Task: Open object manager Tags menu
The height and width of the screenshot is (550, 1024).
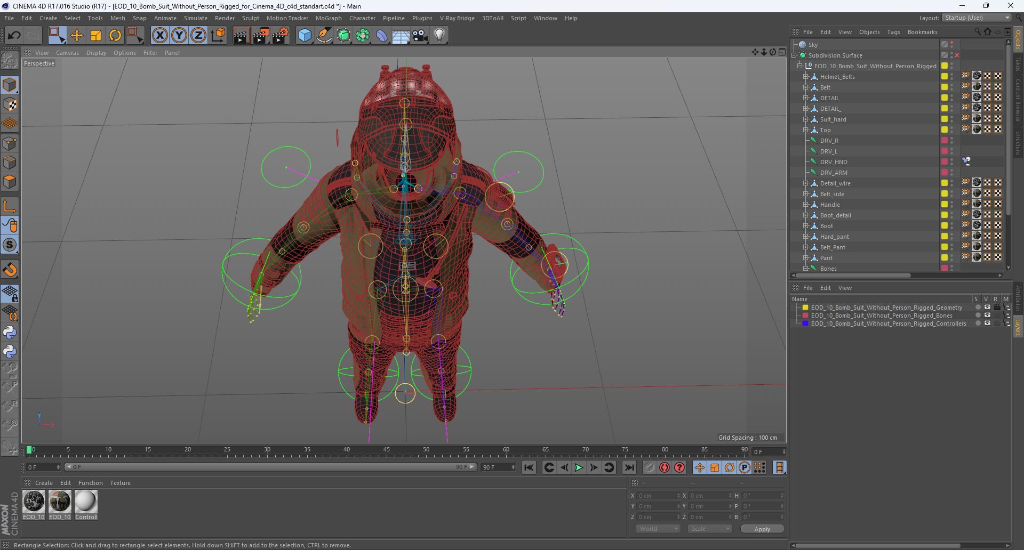Action: pyautogui.click(x=894, y=32)
